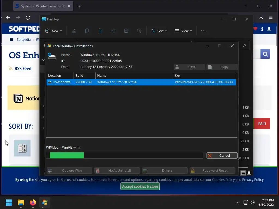This screenshot has height=209, width=279.
Task: Click the Softpedia user account icon
Action: pyautogui.click(x=269, y=29)
